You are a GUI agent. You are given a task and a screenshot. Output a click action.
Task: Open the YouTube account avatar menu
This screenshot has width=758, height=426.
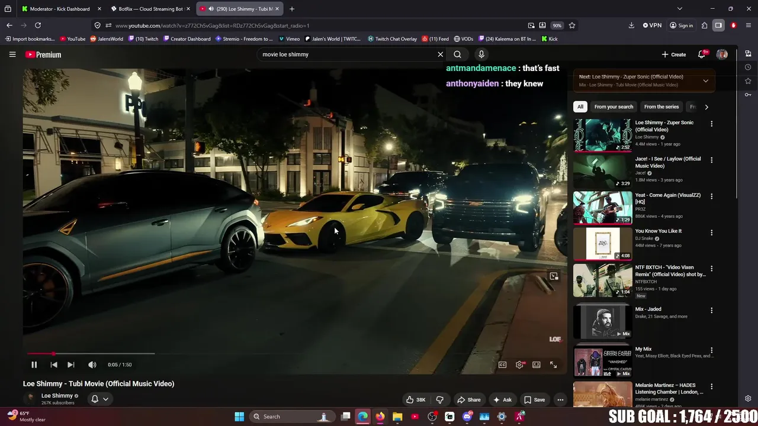(x=722, y=54)
